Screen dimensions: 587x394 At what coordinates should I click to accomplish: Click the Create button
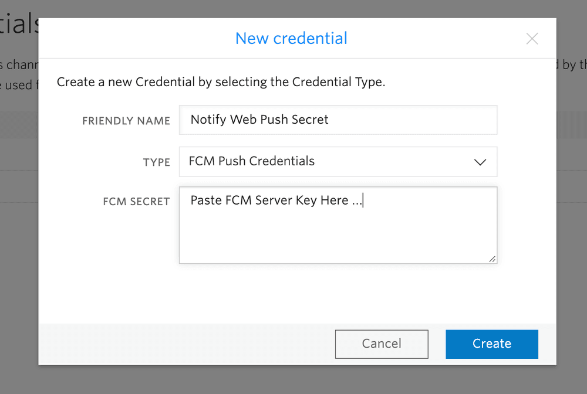click(x=492, y=344)
